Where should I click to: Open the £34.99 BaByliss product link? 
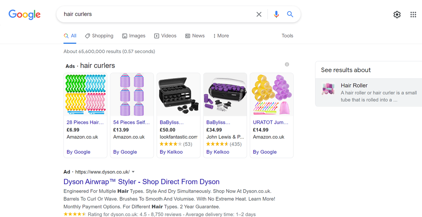[x=218, y=122]
